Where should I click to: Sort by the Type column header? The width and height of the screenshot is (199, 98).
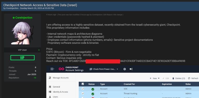(102, 84)
